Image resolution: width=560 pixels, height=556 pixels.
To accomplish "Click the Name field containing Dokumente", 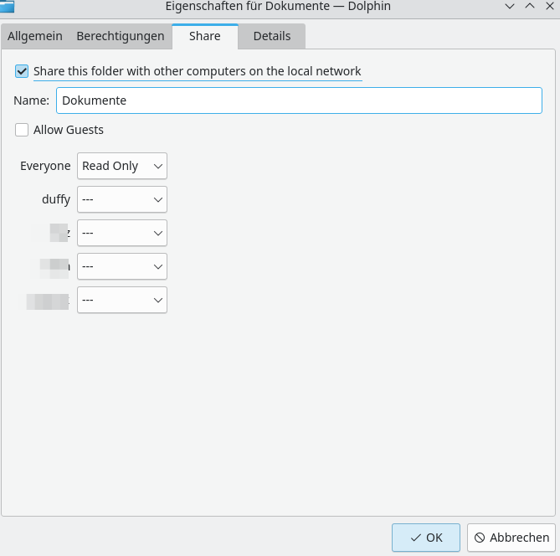I will coord(299,100).
